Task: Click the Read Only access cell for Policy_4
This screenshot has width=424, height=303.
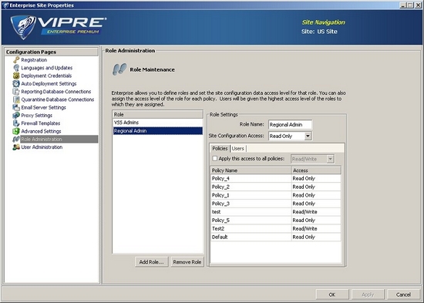Action: tap(316, 179)
